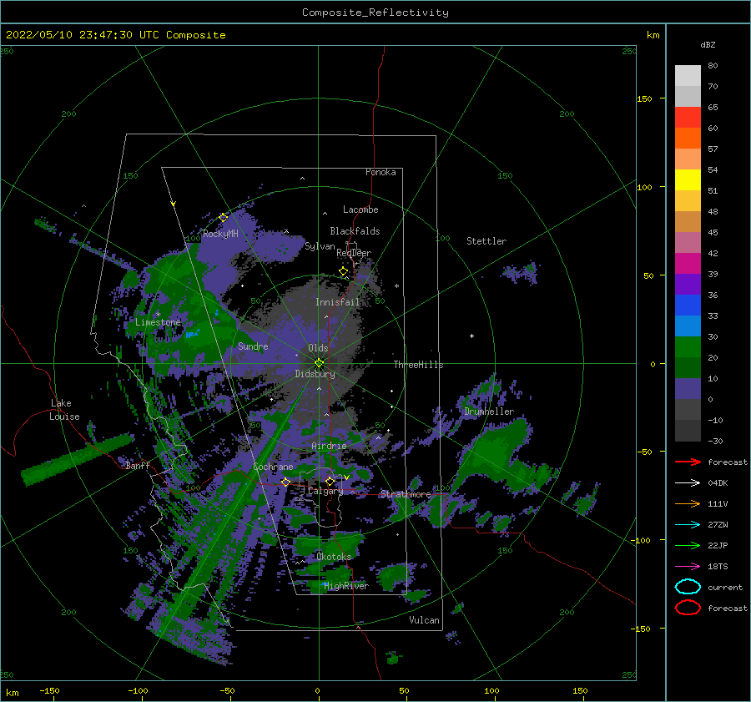Select the Strathmore label

click(x=406, y=494)
